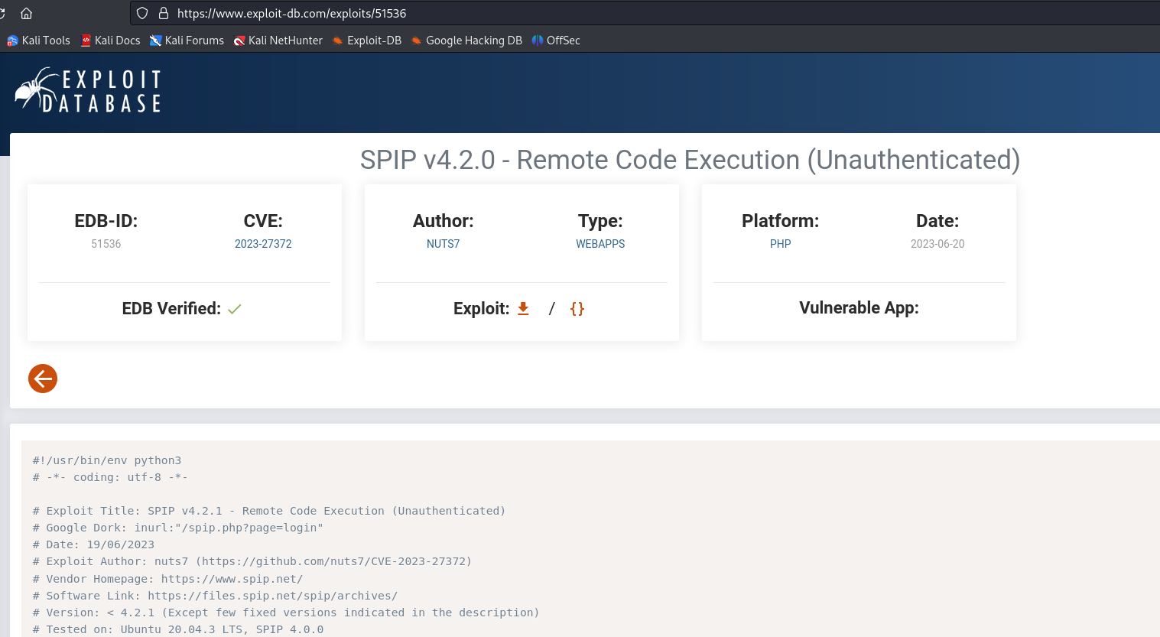
Task: Click the 'Vulnerable App:' label
Action: (859, 308)
